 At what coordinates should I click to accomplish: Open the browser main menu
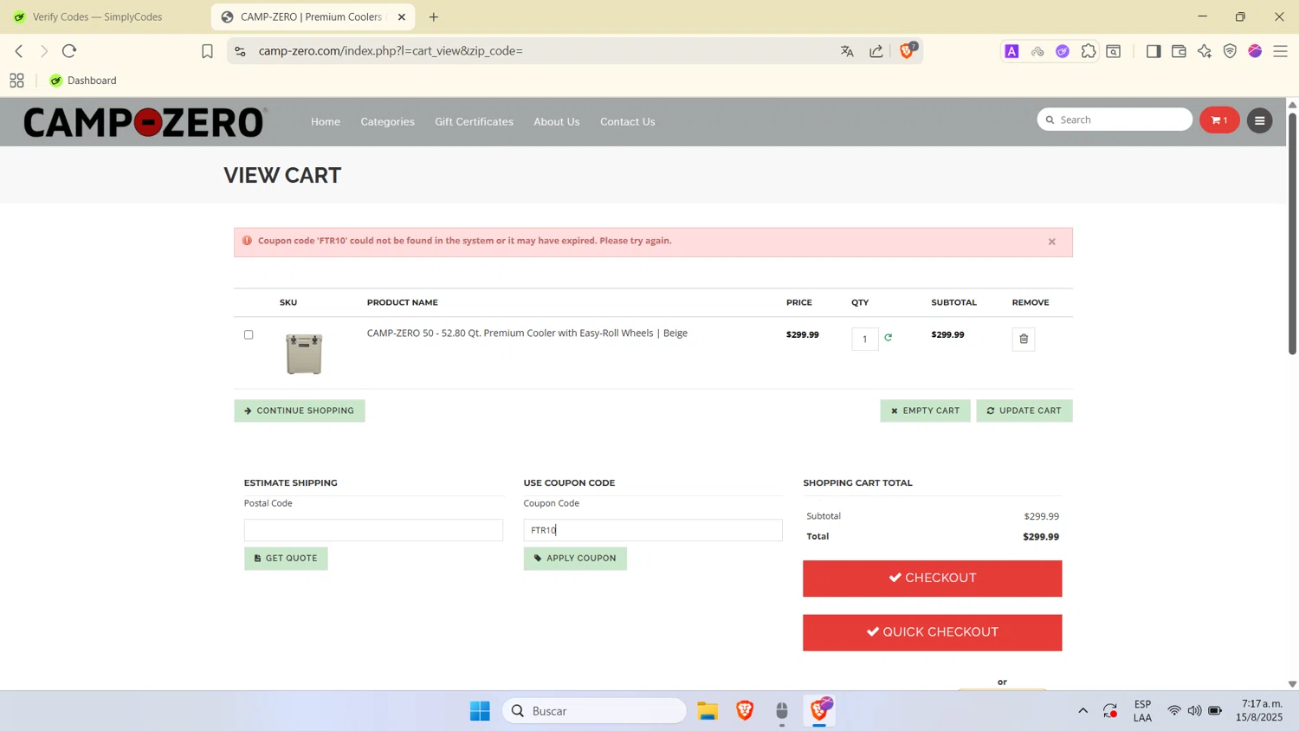[x=1281, y=51]
